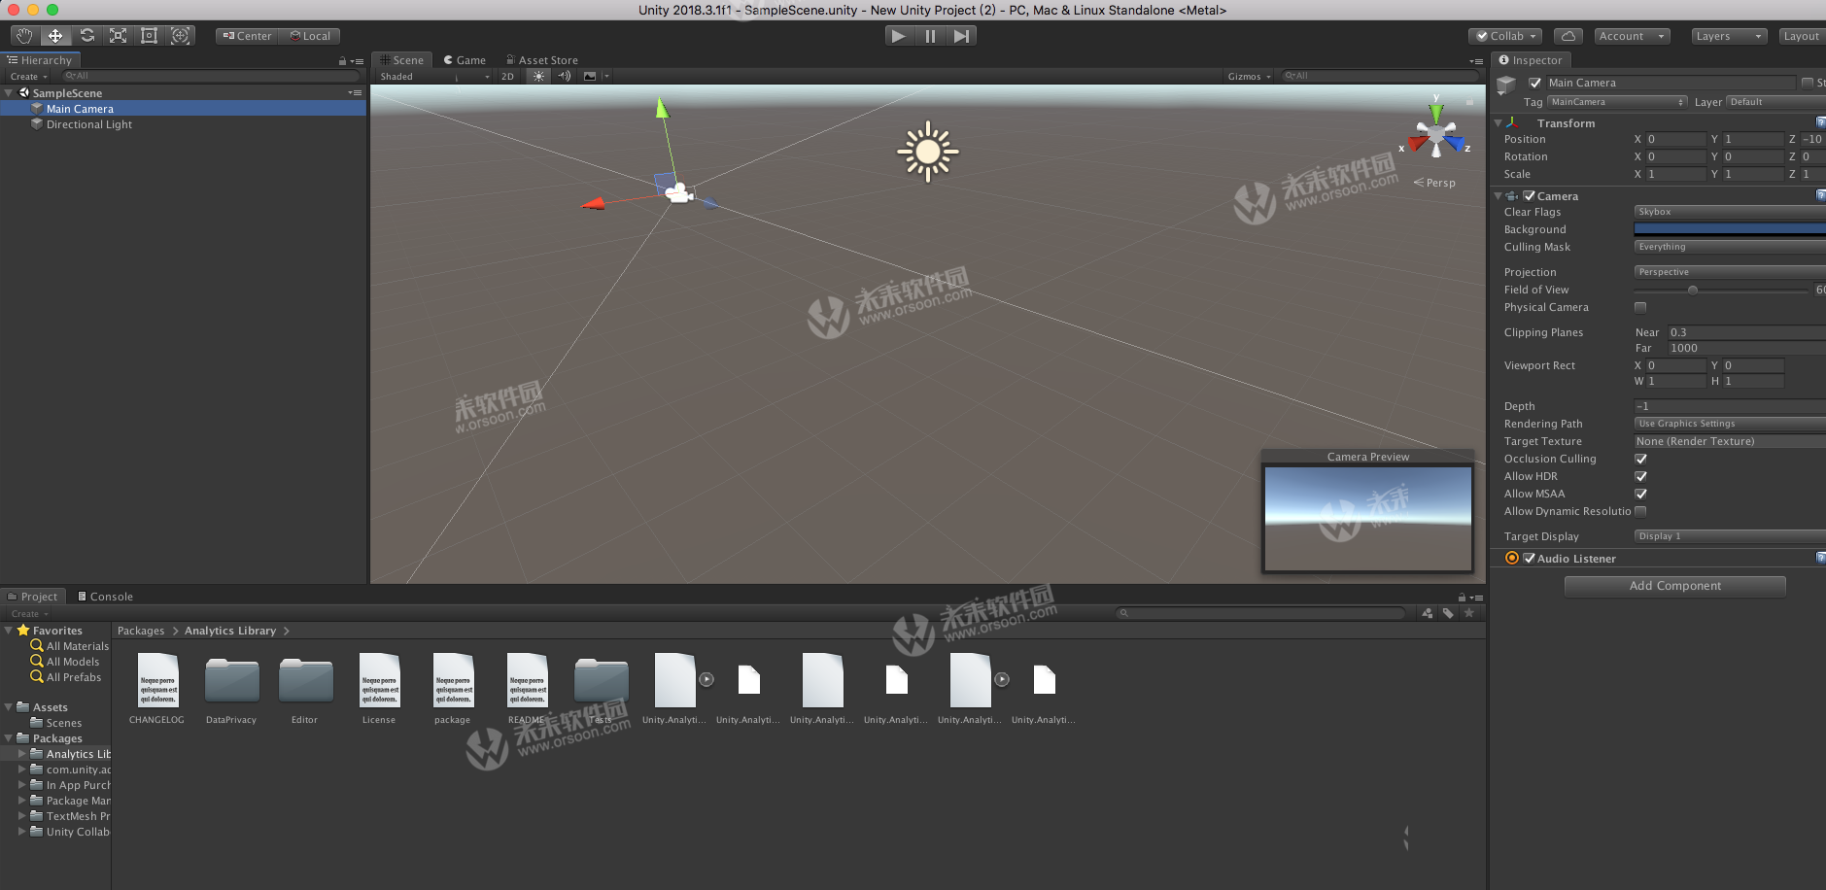This screenshot has height=890, width=1826.
Task: Toggle scene effects with the image icon
Action: [x=590, y=76]
